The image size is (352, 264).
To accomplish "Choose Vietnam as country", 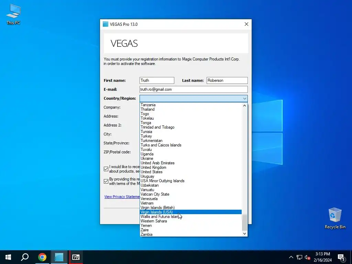I will point(191,203).
